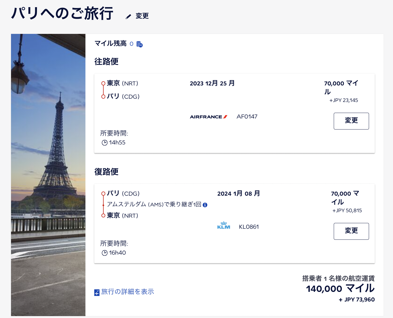Click the 変更 button for outbound flight AF0147
Screen dimensions: 393x318
pos(351,121)
